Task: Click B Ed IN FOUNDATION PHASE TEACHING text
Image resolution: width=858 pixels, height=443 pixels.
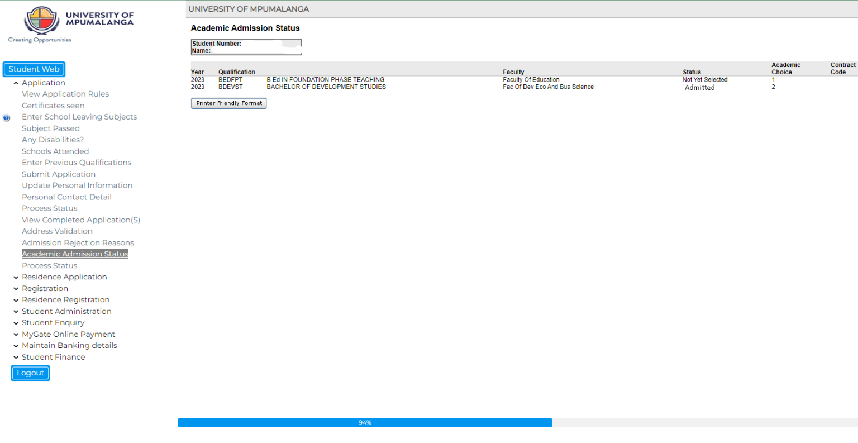Action: [326, 80]
